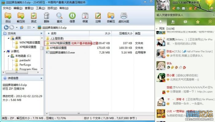Open the 帮助(H) menu
The image size is (215, 122).
[x=64, y=8]
